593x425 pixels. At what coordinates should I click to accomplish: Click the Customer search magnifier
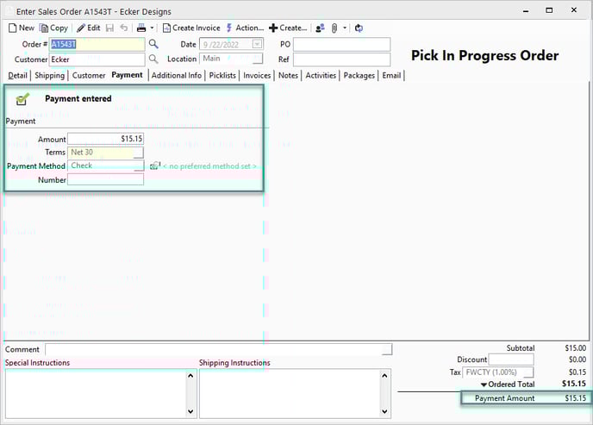pyautogui.click(x=153, y=59)
